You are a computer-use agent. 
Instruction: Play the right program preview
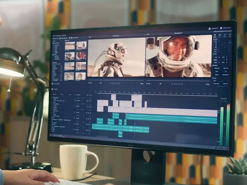point(177,84)
